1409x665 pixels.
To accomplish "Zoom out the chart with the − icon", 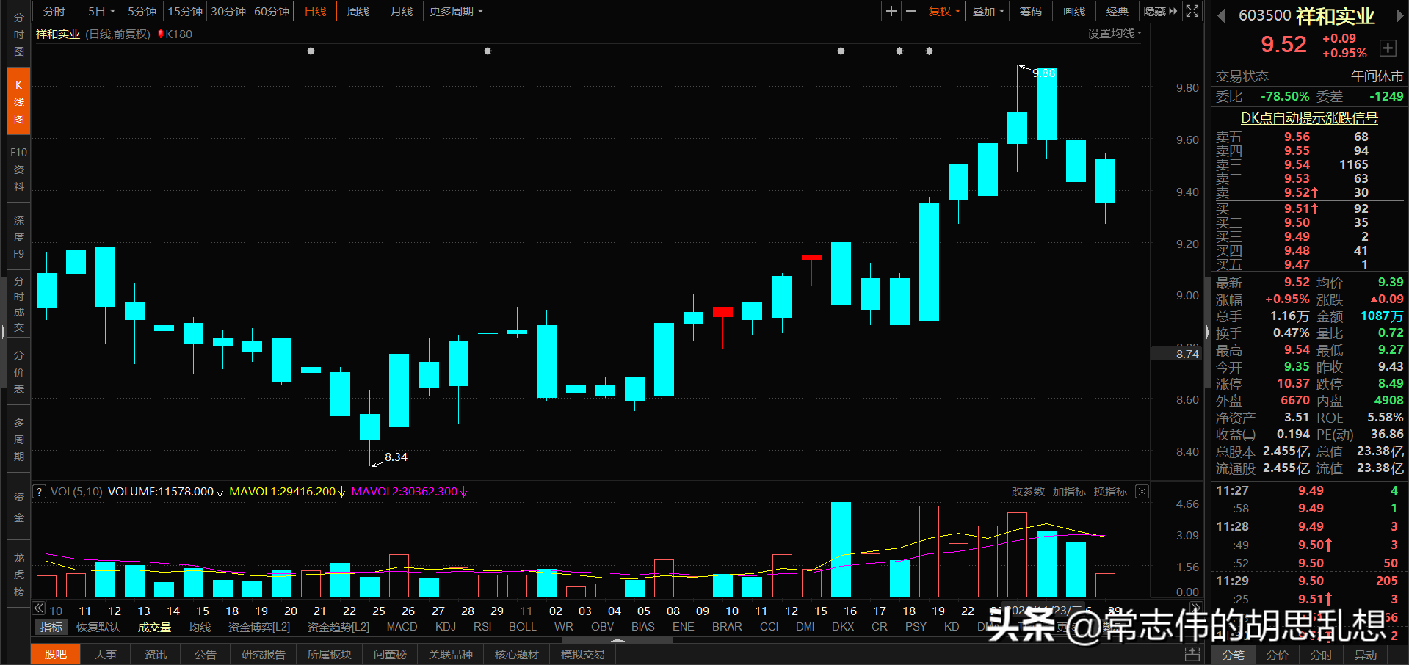I will coord(910,11).
